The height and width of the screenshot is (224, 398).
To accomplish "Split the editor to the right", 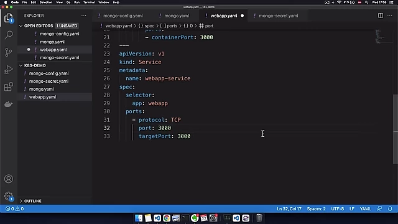I will pyautogui.click(x=380, y=16).
